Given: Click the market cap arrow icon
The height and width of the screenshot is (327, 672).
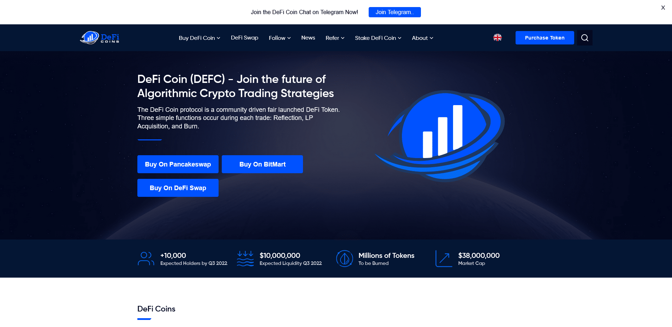Looking at the screenshot, I should [x=444, y=259].
